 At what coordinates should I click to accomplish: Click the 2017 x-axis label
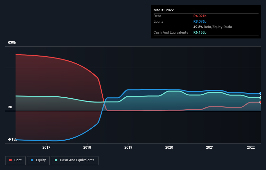[x=46, y=147]
